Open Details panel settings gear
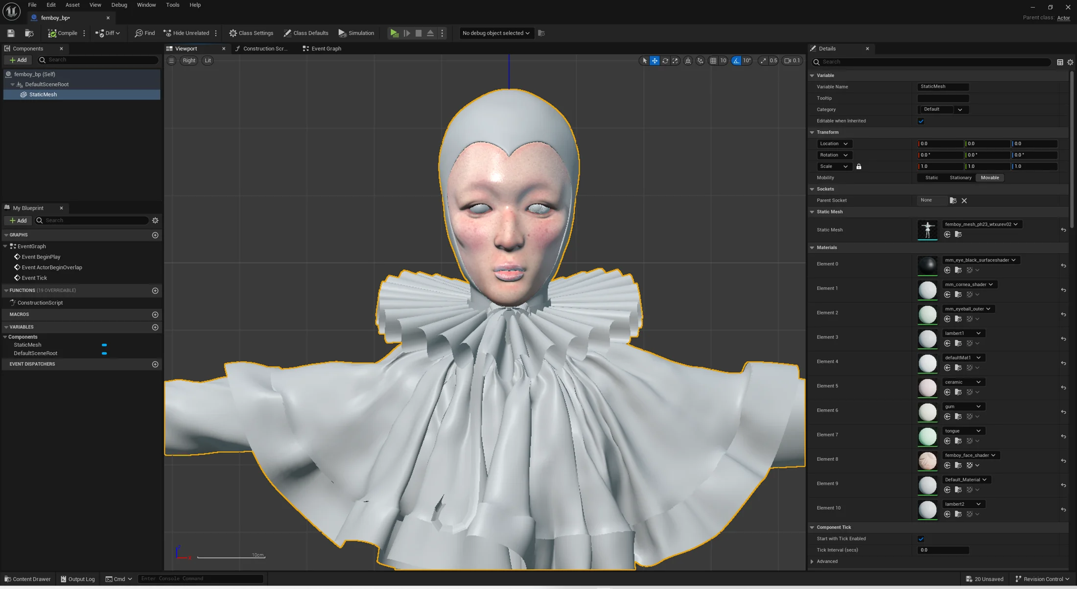1077x589 pixels. 1070,62
